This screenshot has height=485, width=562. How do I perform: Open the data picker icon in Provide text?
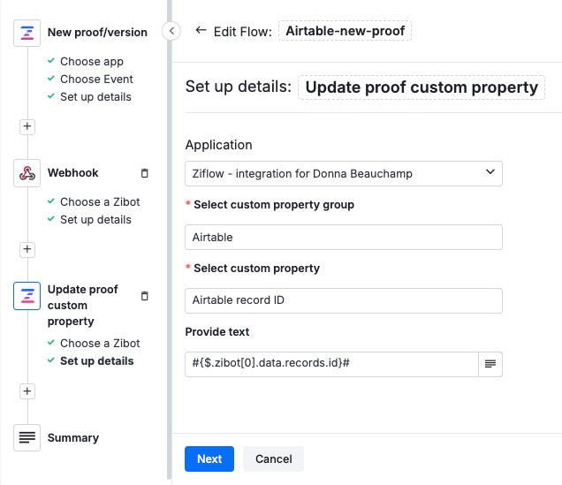[x=490, y=364]
